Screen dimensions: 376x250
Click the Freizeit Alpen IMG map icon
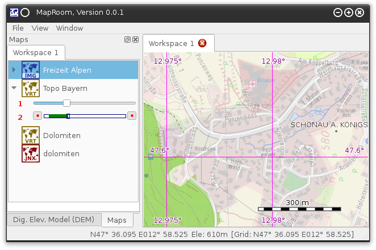[x=31, y=70]
